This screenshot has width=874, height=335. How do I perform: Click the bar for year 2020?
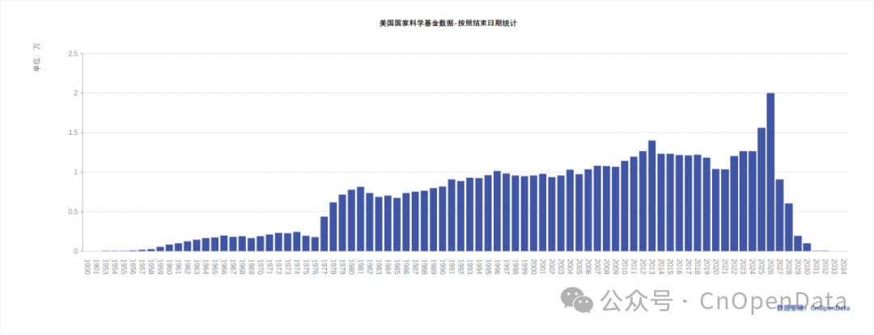[x=715, y=210]
